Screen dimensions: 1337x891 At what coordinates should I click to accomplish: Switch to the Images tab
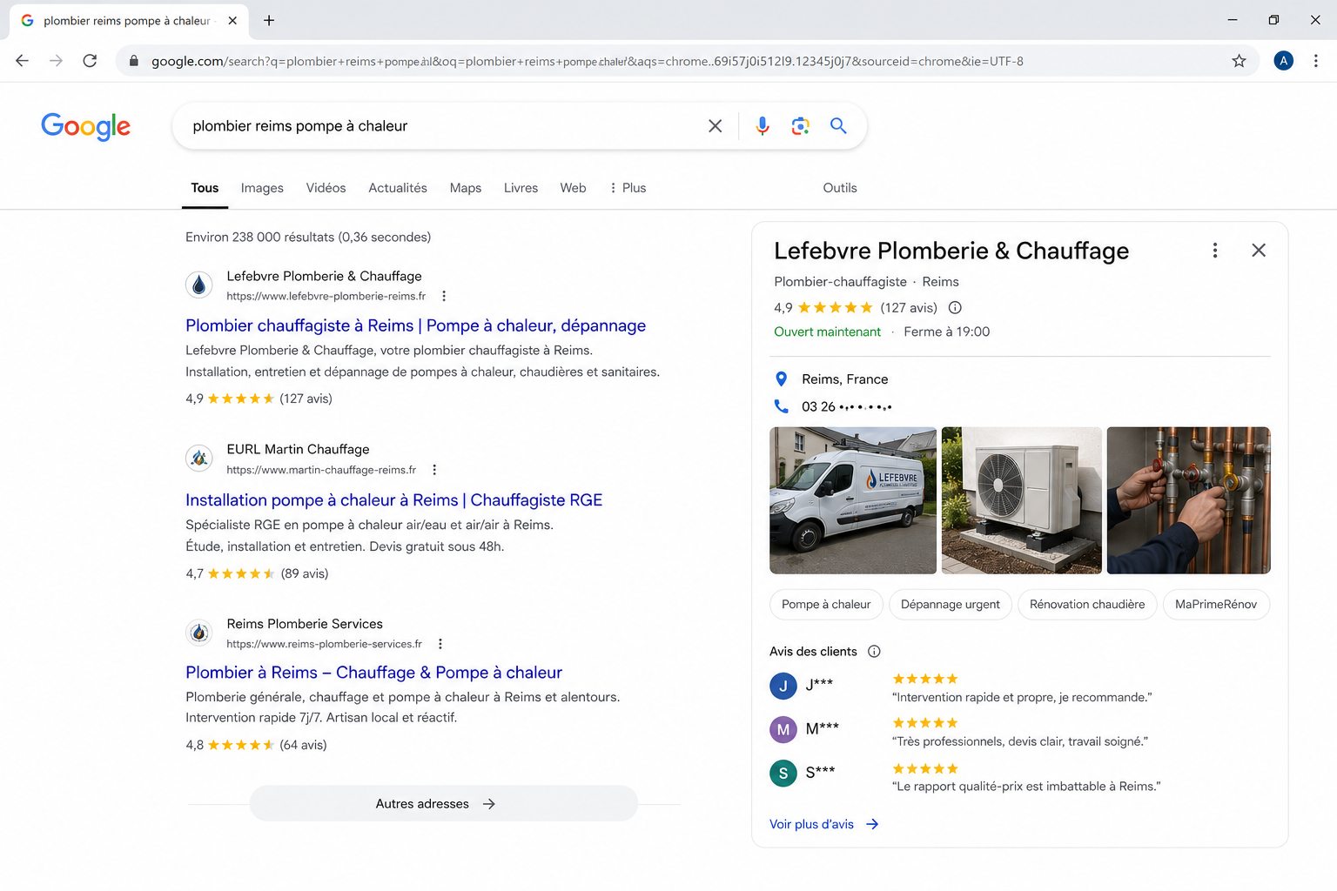click(262, 188)
